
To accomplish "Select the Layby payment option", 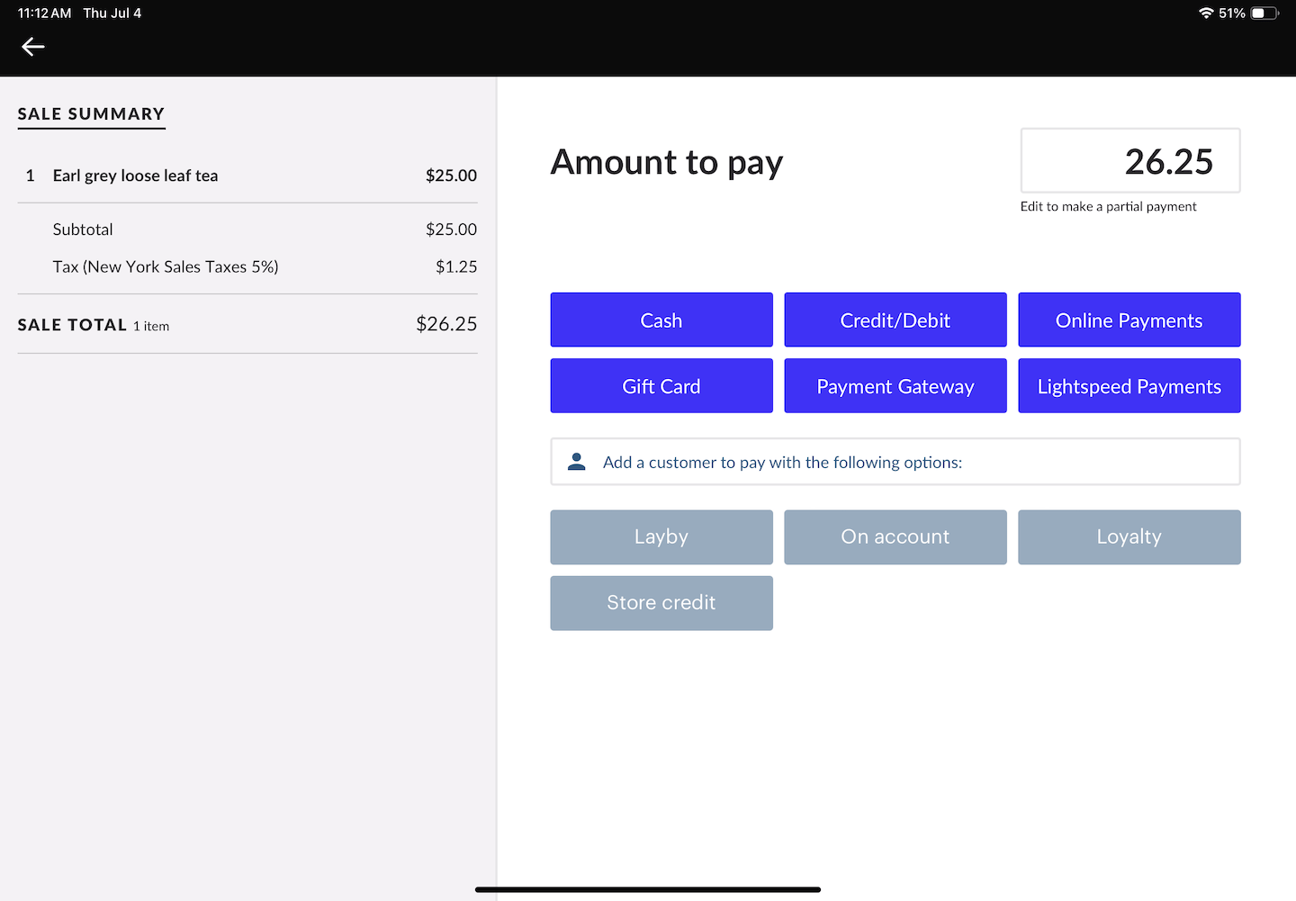I will (x=661, y=537).
